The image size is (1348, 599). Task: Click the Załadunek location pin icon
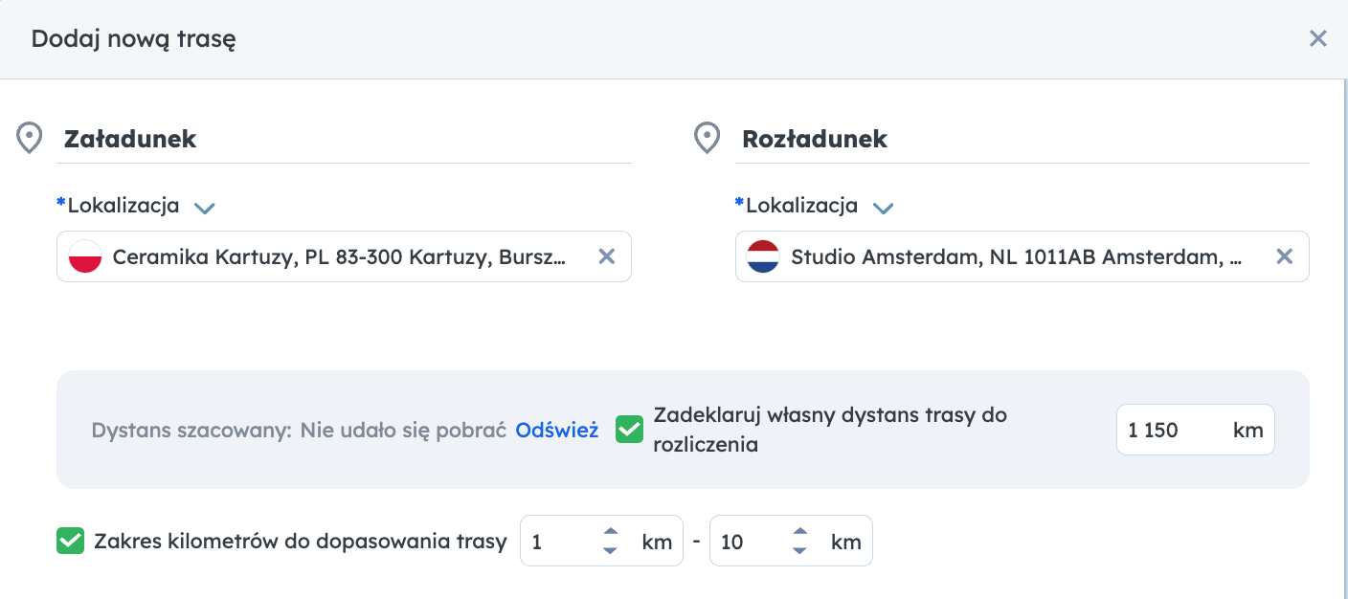30,138
